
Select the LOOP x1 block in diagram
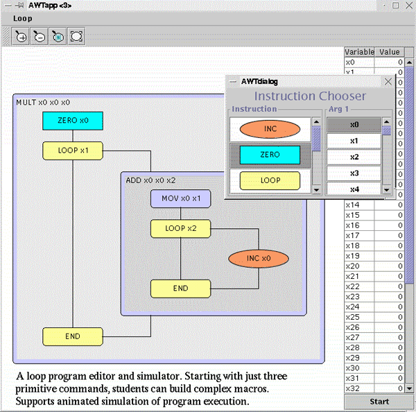coord(72,150)
